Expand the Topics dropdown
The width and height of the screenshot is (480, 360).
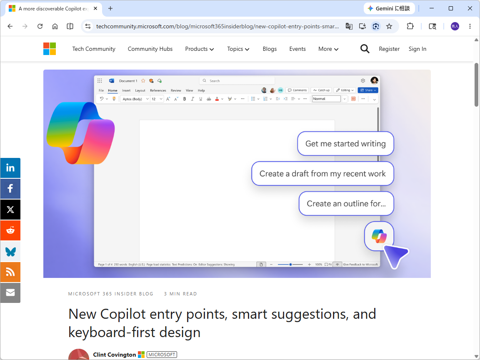(238, 49)
